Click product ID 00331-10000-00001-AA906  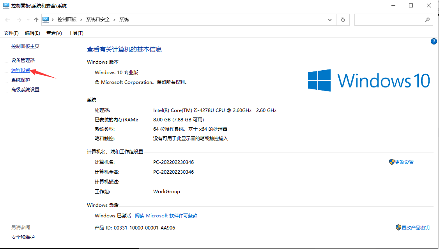pyautogui.click(x=145, y=228)
